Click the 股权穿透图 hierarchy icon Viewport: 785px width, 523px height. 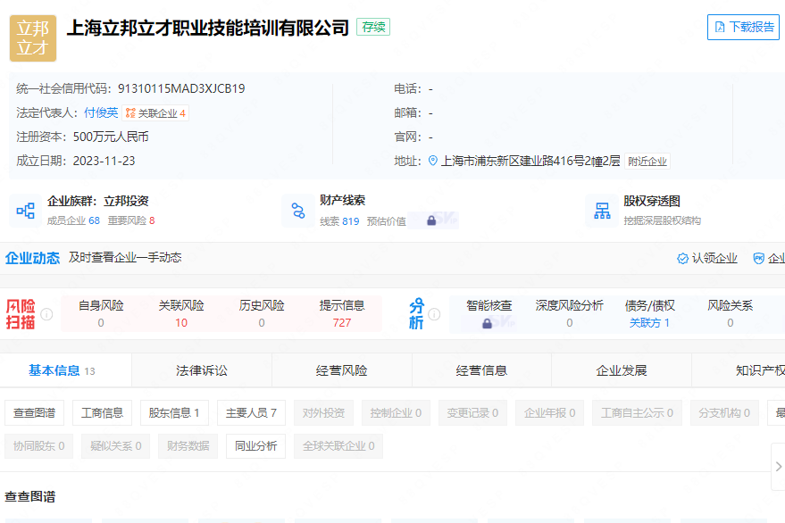602,211
